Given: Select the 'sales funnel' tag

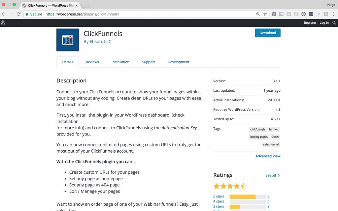Looking at the screenshot, I should coord(271,144).
